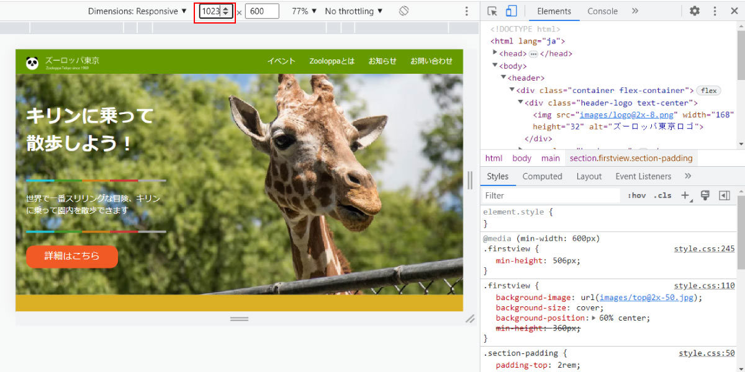
Task: Toggle the .cls class editor
Action: [662, 195]
